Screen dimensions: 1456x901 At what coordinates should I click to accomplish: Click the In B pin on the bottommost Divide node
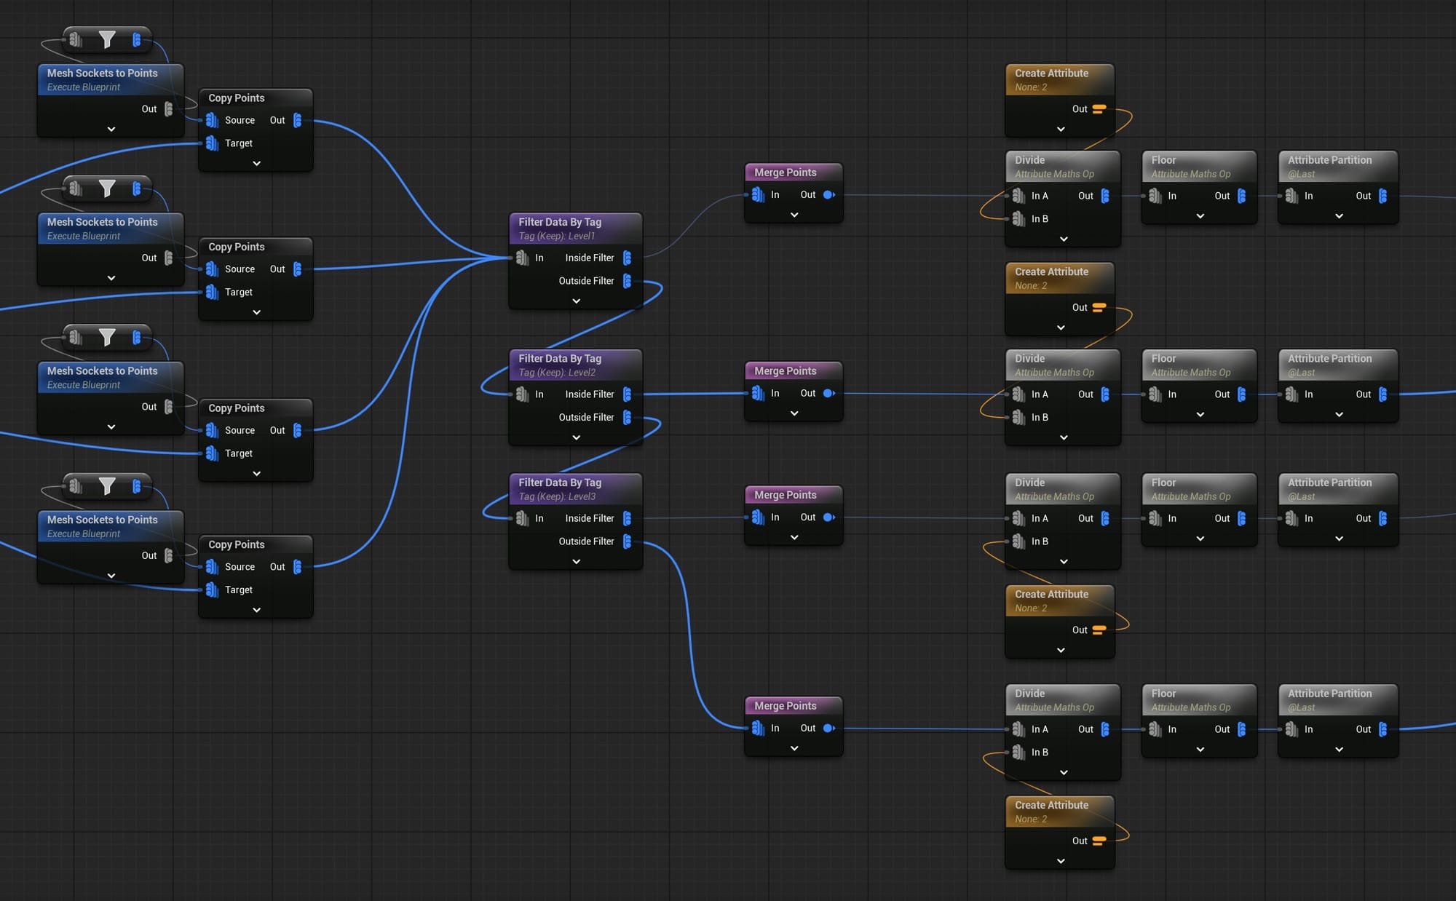[1018, 753]
